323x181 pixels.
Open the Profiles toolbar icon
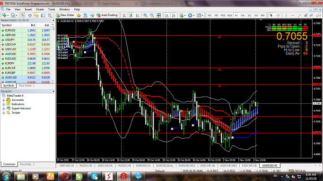(x=13, y=16)
